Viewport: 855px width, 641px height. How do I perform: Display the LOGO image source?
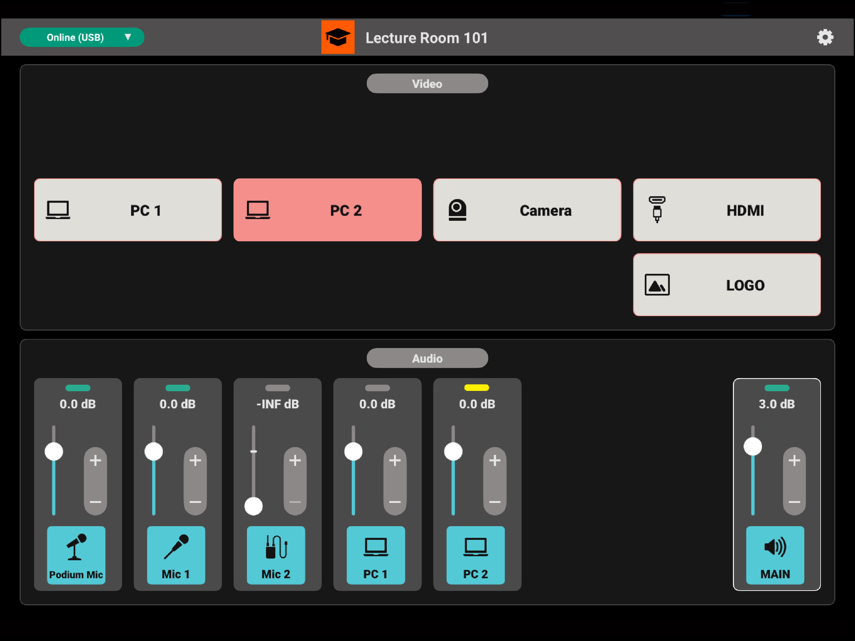tap(727, 285)
